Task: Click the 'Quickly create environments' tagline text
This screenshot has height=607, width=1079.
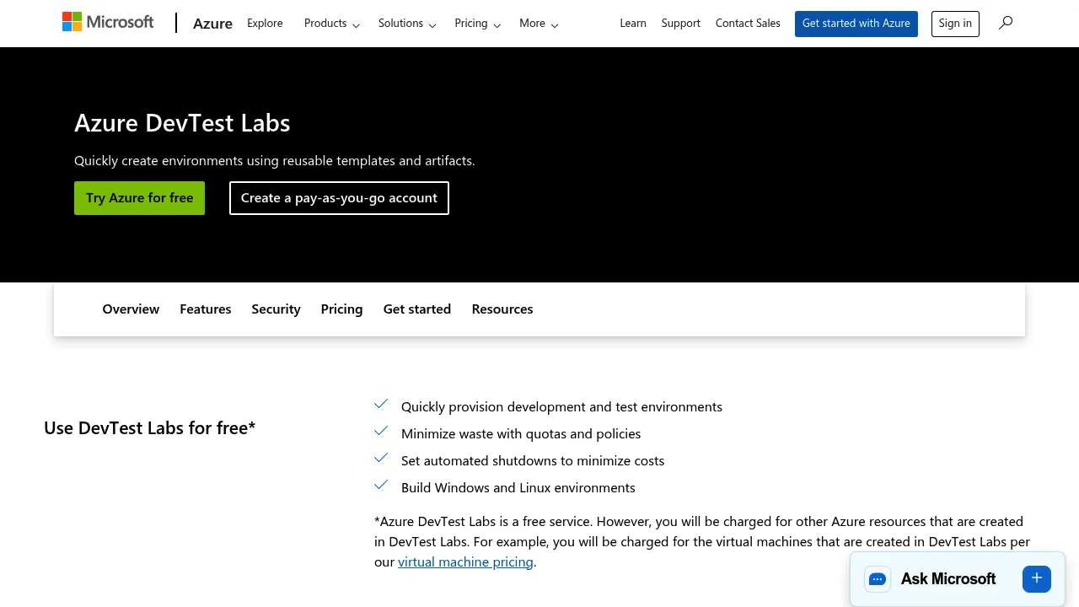Action: 275,161
